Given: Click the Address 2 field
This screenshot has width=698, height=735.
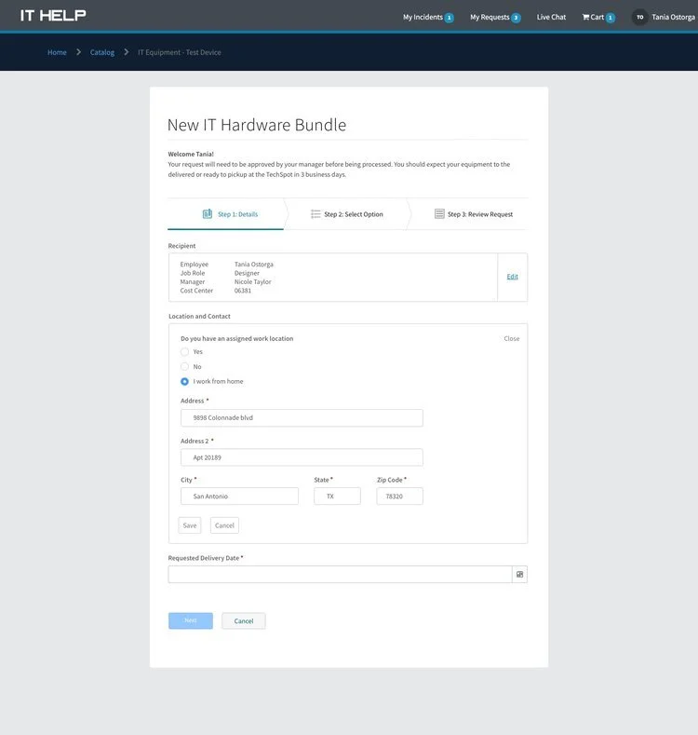Looking at the screenshot, I should (x=302, y=457).
